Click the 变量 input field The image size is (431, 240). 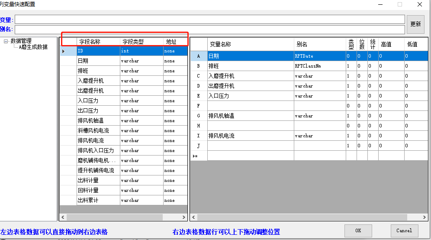[210, 19]
